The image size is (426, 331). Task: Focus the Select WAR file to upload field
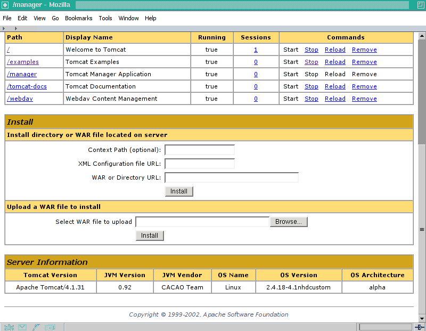tap(202, 222)
